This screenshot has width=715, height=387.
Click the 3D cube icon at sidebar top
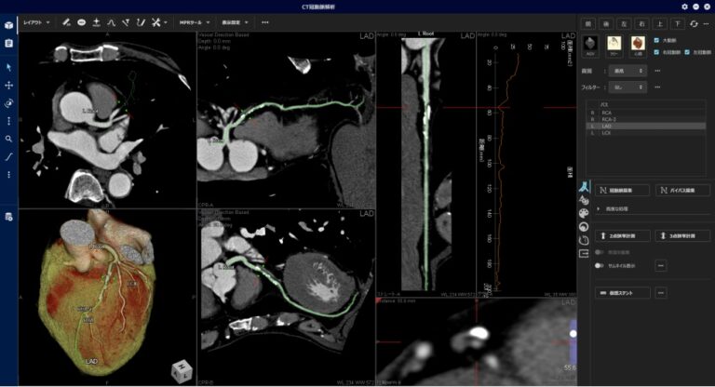click(8, 25)
